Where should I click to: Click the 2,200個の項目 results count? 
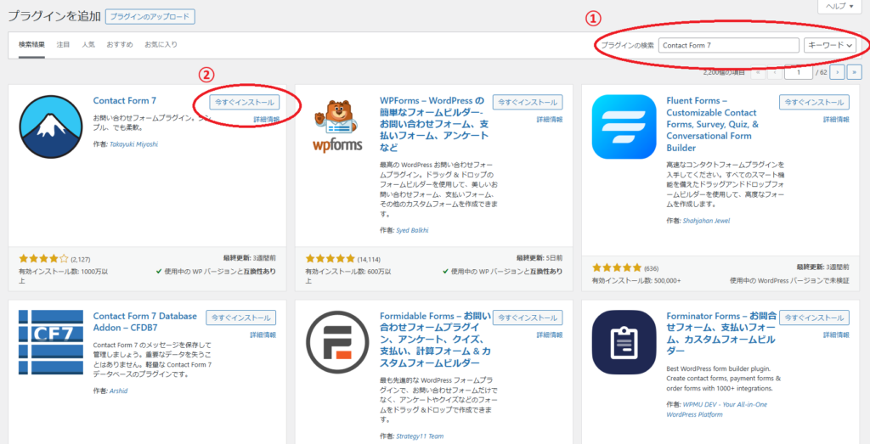(724, 73)
